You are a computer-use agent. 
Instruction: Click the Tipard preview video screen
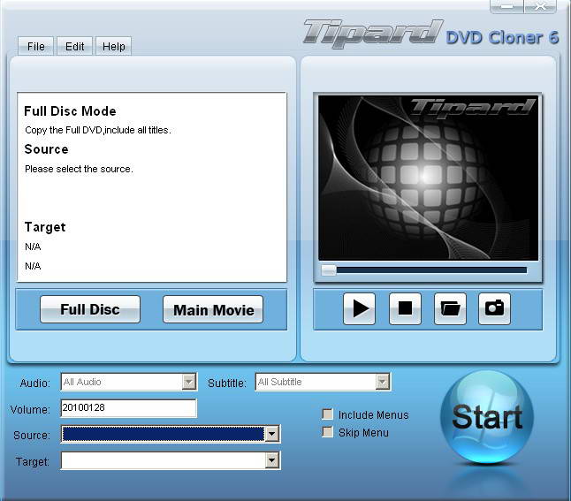click(x=428, y=178)
